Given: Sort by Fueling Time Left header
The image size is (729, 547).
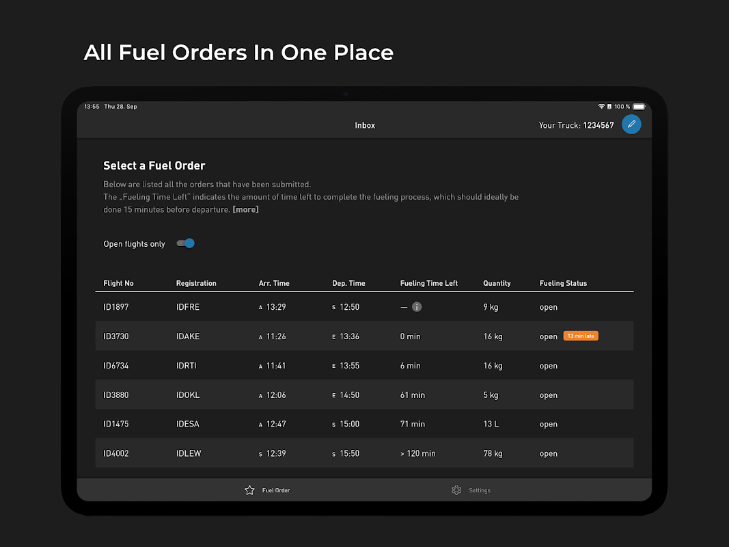Looking at the screenshot, I should coord(428,283).
